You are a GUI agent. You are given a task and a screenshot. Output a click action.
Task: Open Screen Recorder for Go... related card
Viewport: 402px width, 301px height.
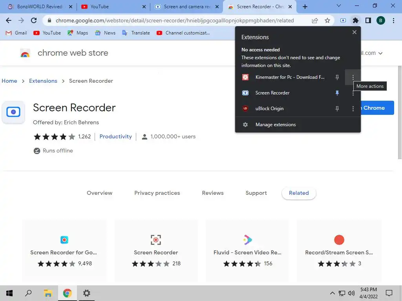(x=64, y=251)
